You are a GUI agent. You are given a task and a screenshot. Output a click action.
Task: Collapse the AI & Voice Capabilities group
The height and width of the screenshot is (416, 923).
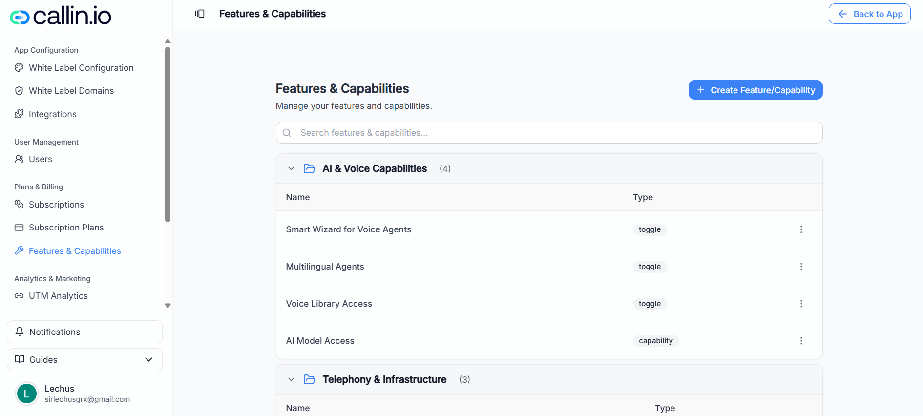291,168
